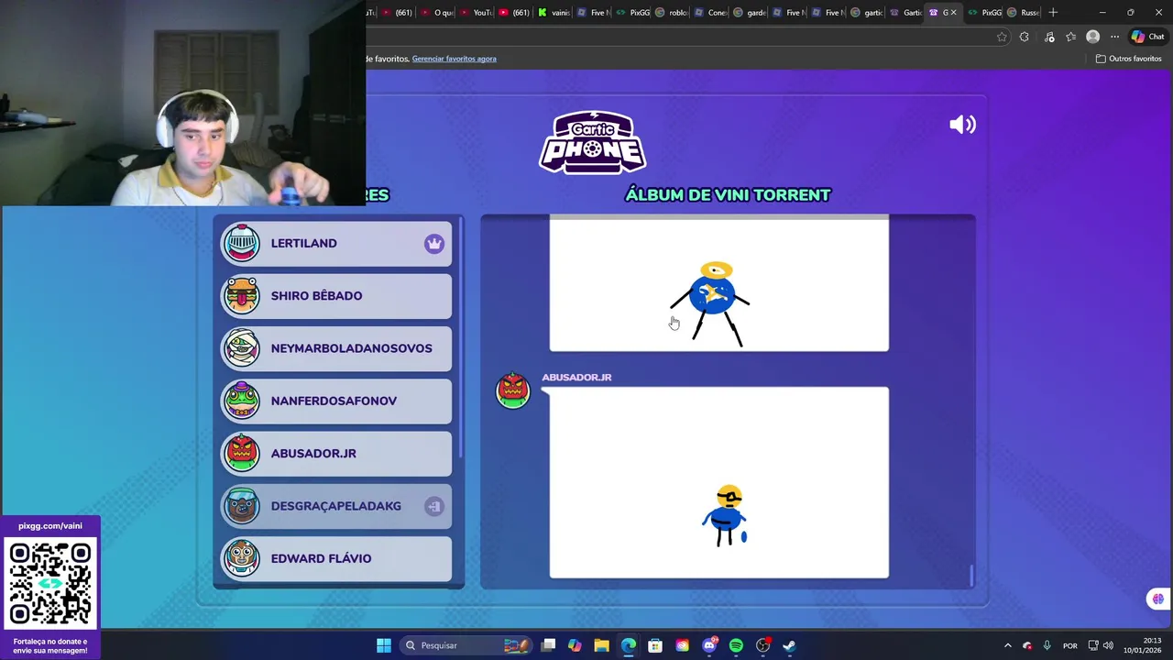Select NANFERDOSAFONOV player row
1173x660 pixels.
(336, 401)
